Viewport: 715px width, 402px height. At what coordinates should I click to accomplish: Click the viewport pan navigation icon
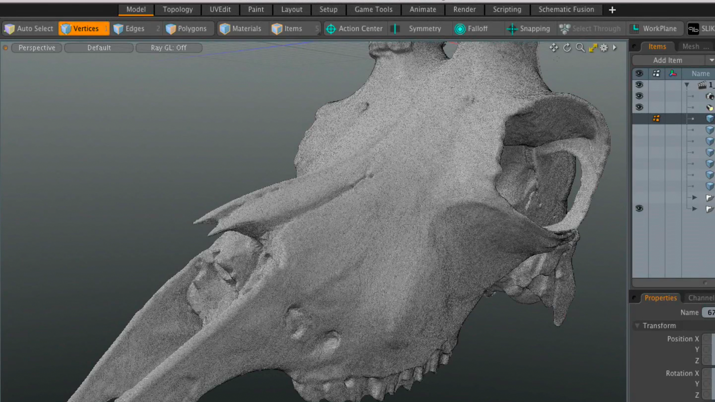(554, 48)
